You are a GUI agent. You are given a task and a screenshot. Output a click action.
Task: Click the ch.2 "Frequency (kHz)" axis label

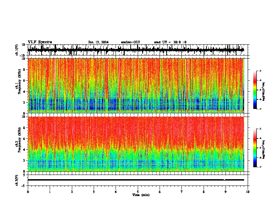pos(19,140)
